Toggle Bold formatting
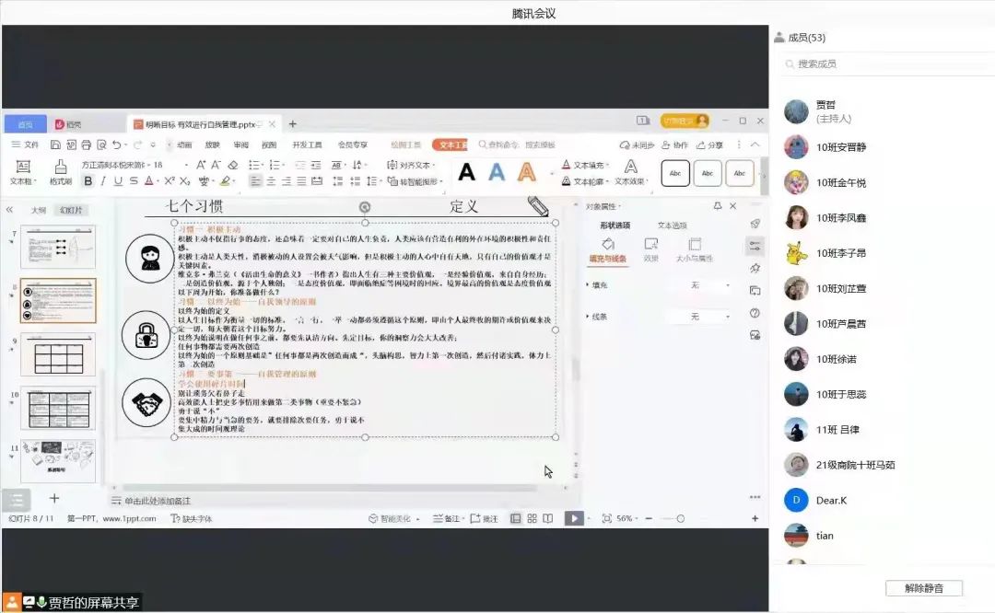 pyautogui.click(x=87, y=181)
